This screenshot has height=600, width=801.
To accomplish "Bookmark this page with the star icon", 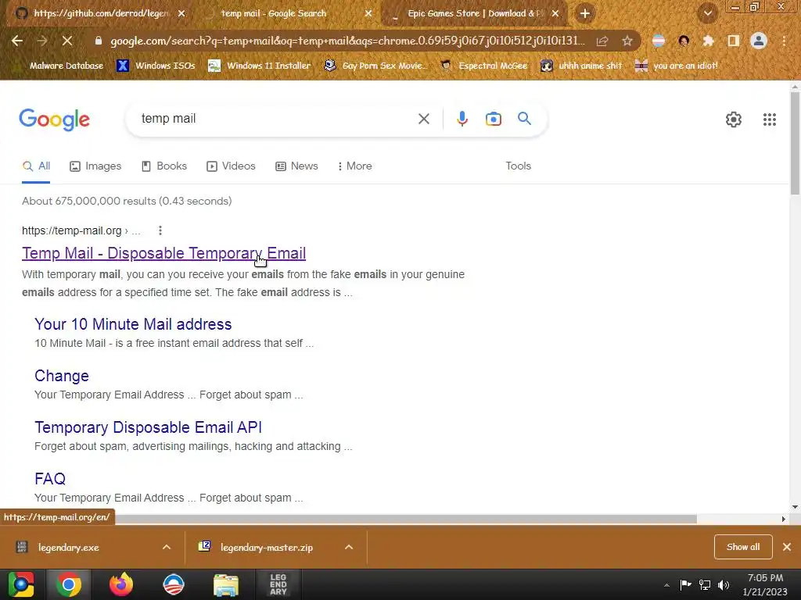I will [x=627, y=41].
